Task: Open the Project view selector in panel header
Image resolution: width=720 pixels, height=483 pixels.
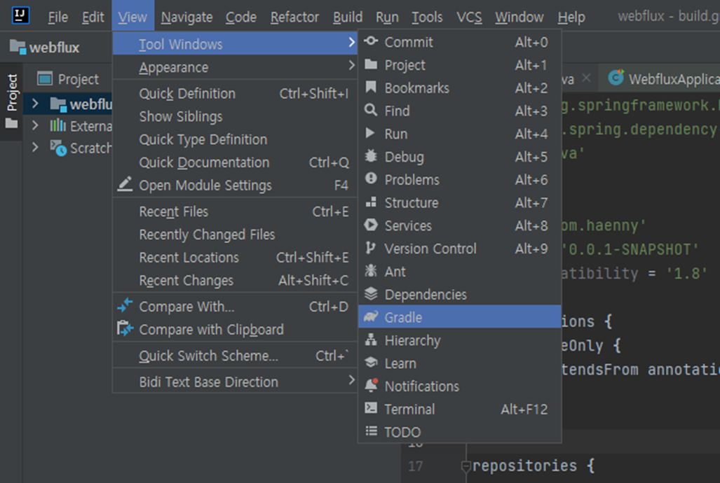Action: pos(68,79)
